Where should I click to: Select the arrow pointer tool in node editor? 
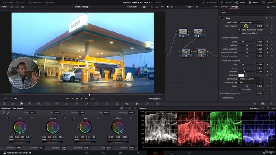pyautogui.click(x=168, y=7)
